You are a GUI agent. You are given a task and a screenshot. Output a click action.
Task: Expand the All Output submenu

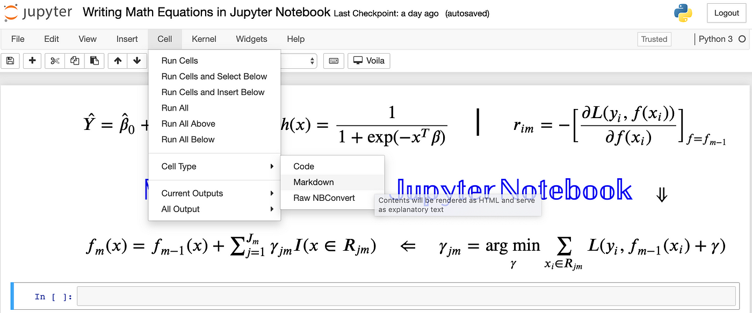point(214,209)
